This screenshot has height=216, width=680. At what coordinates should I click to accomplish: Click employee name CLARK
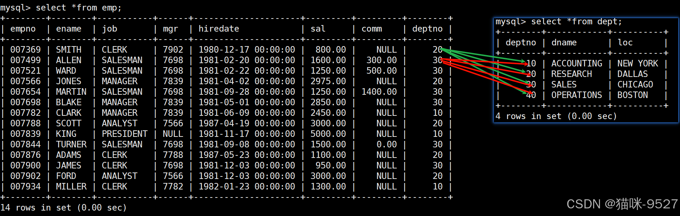click(x=69, y=113)
